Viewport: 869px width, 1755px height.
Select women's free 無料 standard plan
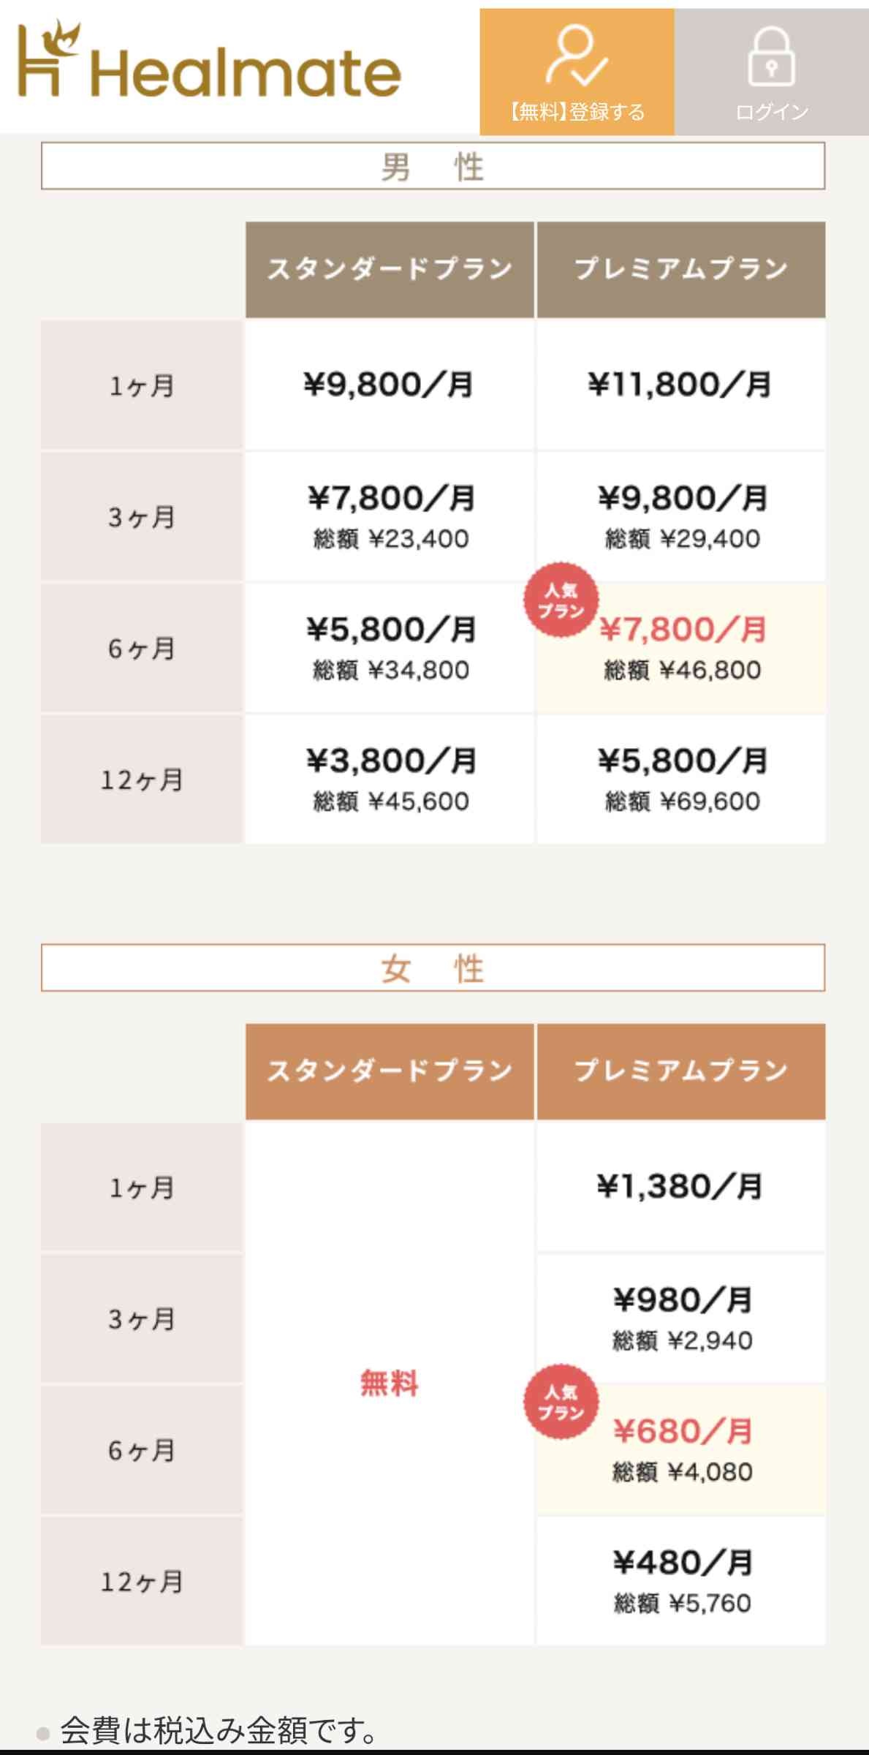[390, 1384]
